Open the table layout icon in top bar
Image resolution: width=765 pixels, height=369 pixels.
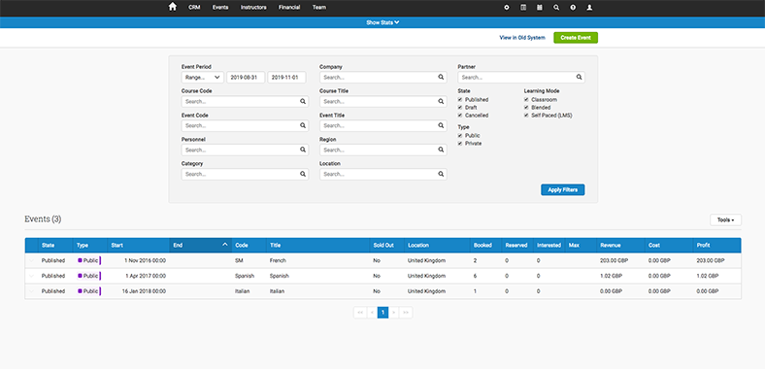(x=523, y=8)
